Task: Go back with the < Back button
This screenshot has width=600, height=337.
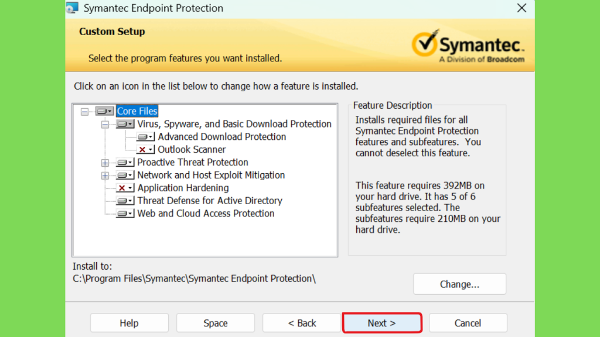Action: [x=302, y=323]
